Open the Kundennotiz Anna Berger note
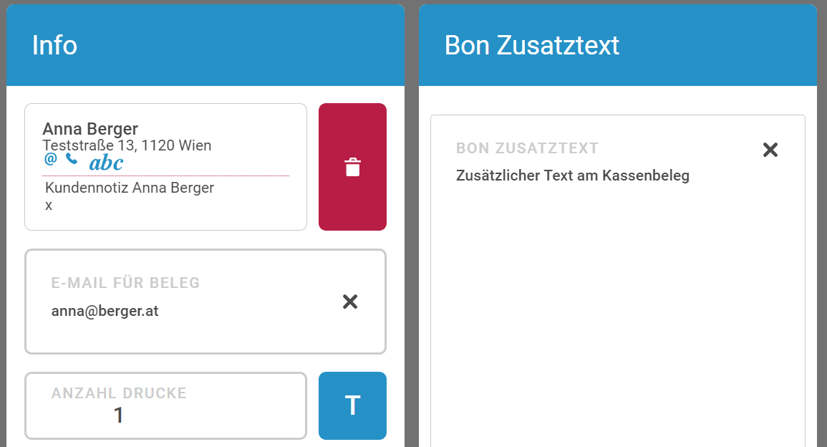The image size is (827, 447). (x=130, y=188)
